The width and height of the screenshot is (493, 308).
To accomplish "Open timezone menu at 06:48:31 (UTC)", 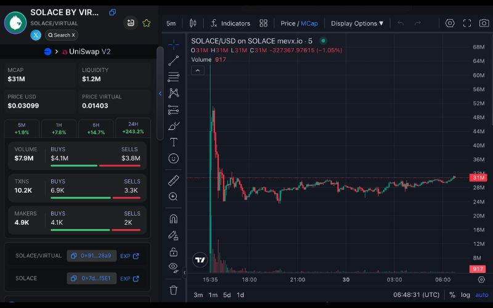I will 417,295.
